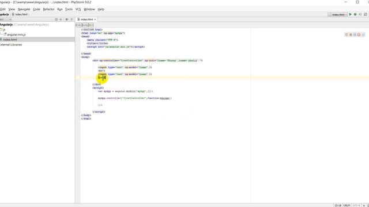Screen dimensions: 369x207
Task: Open preview in the last browser icon
Action: point(363,34)
